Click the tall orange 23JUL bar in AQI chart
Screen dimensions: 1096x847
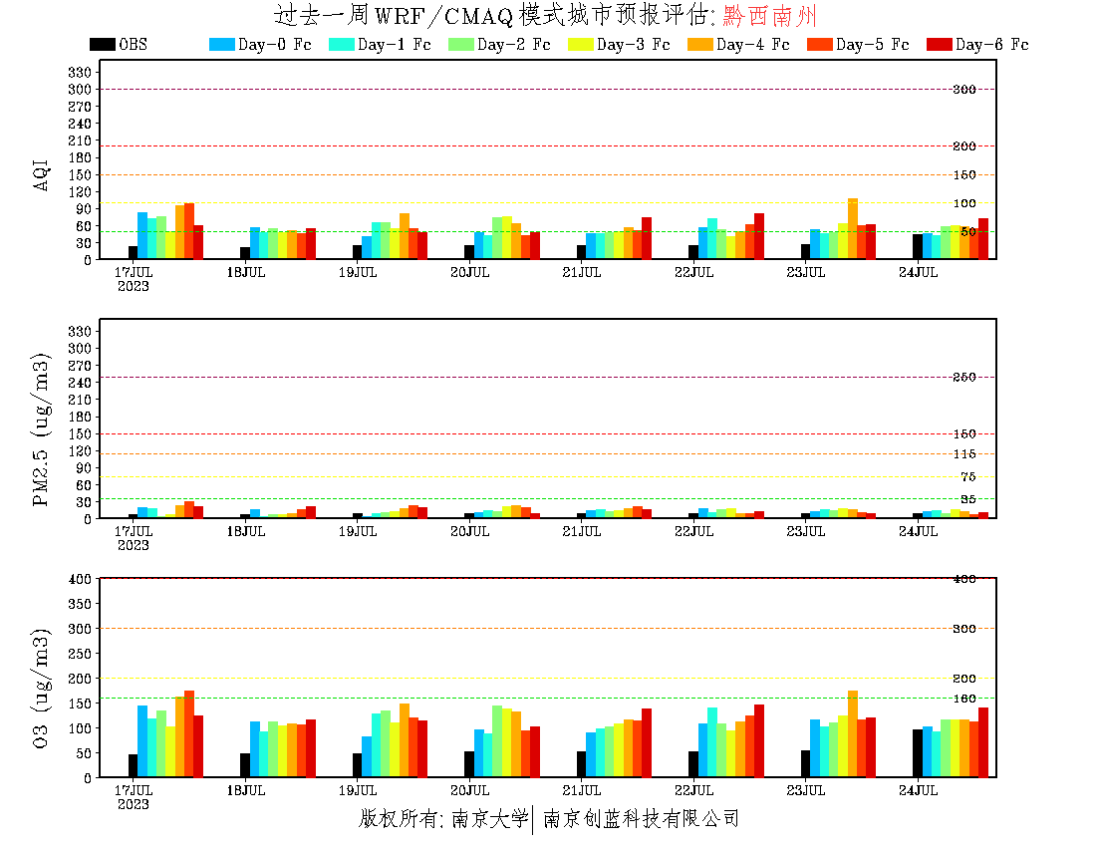tap(852, 229)
